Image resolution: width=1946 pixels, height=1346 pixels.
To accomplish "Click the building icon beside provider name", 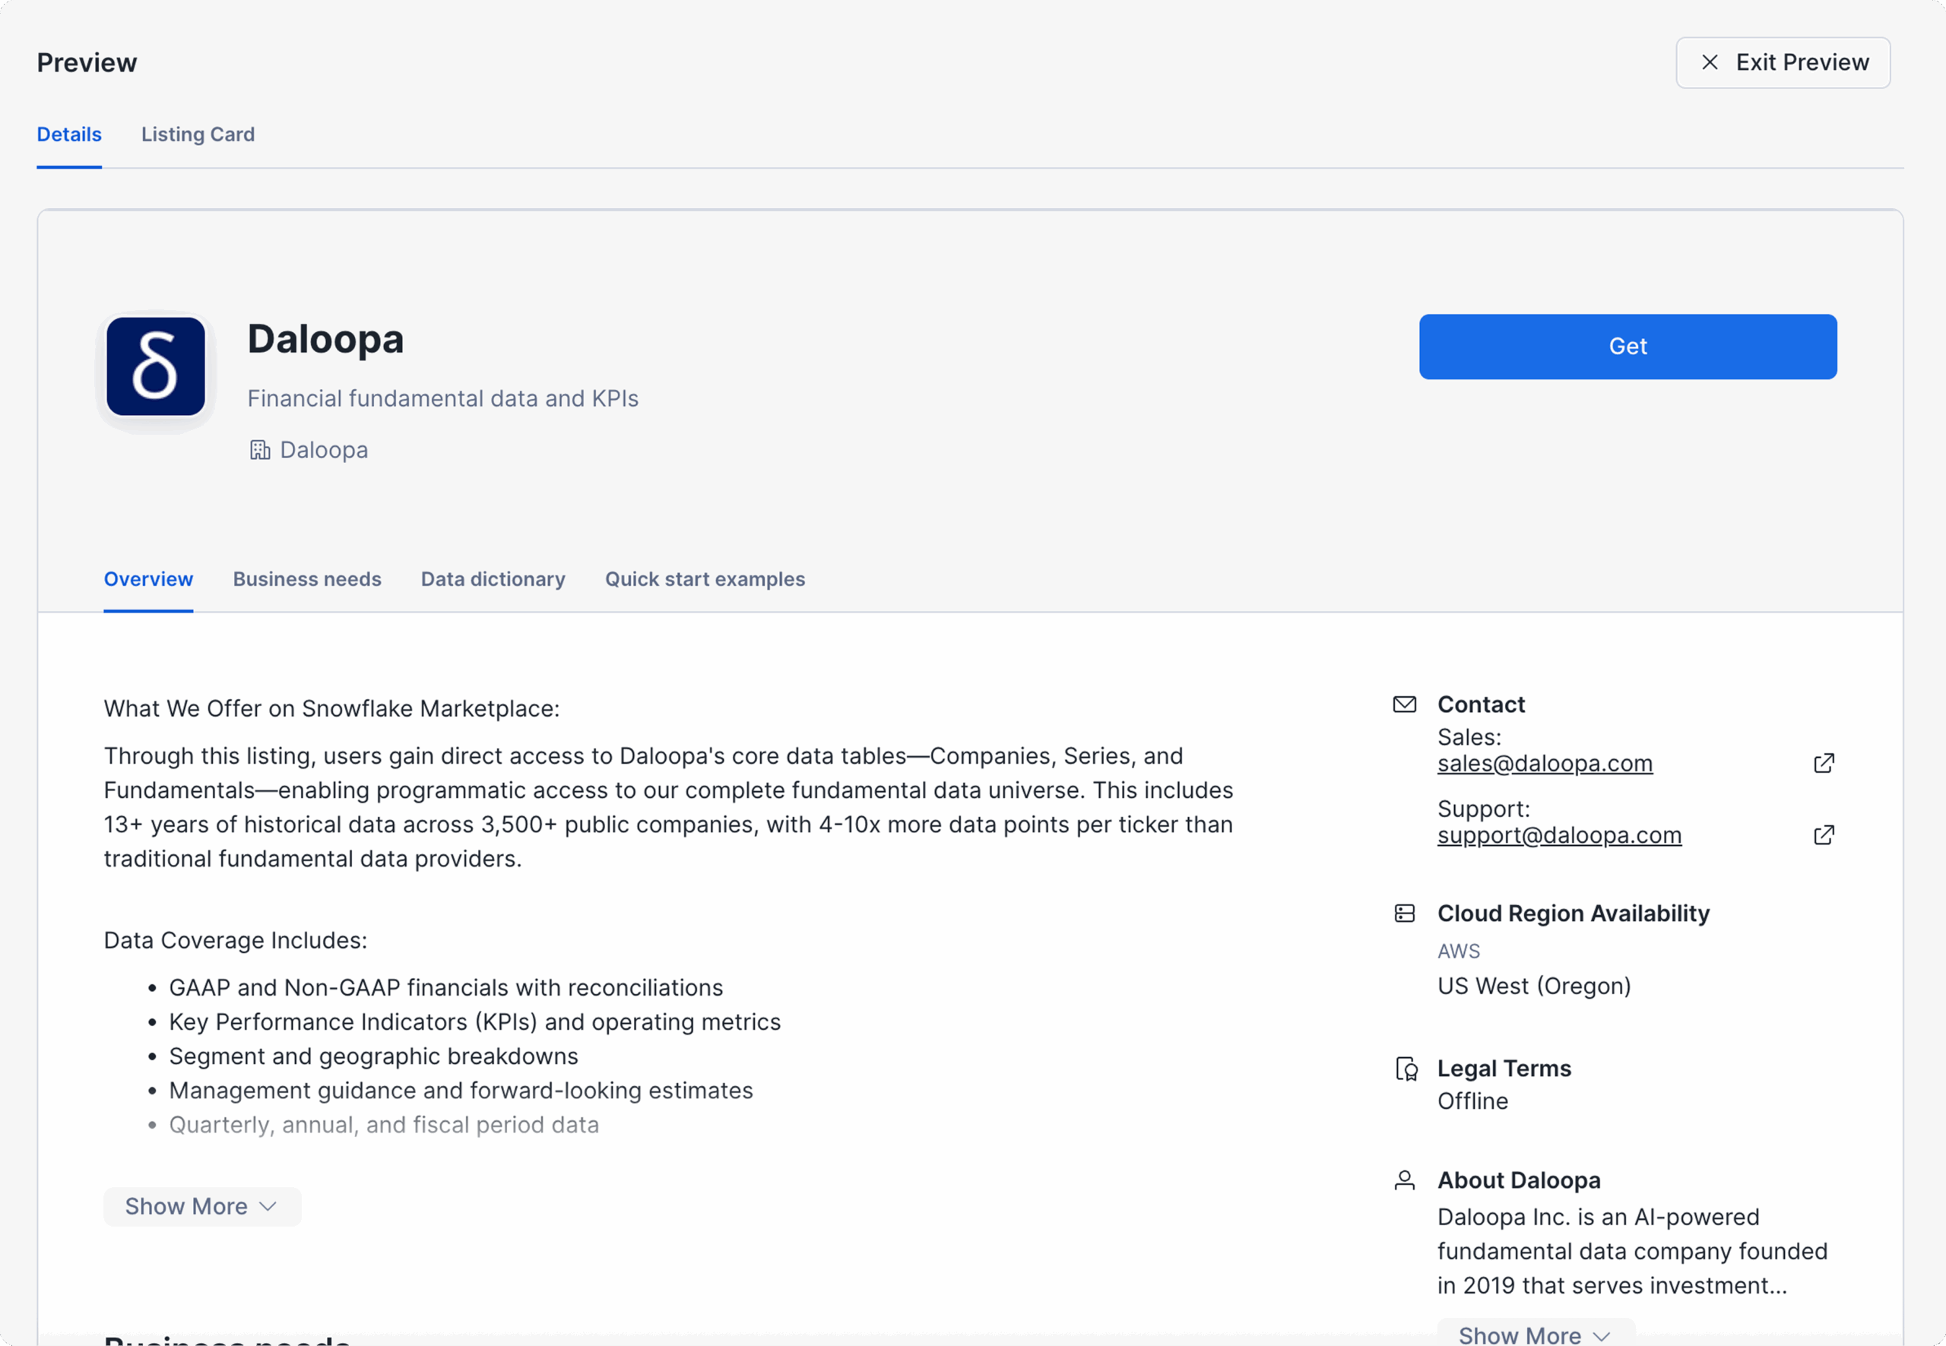I will point(260,451).
